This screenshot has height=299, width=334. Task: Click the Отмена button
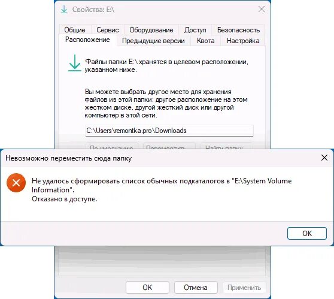(196, 287)
